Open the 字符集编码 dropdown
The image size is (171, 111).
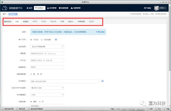(47, 95)
